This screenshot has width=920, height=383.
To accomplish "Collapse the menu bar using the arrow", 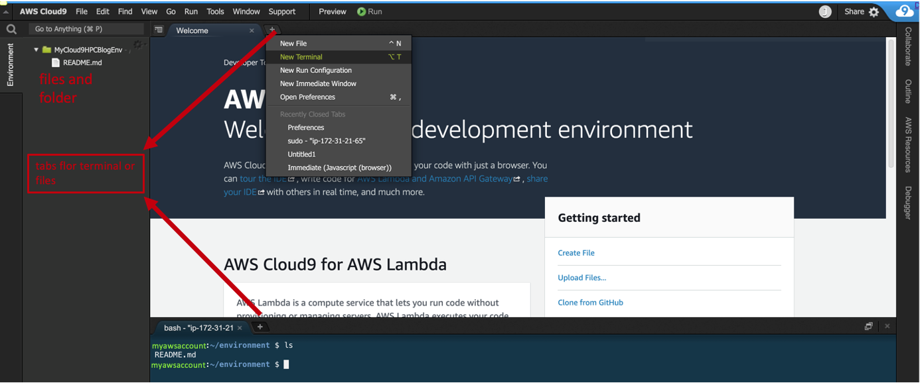I will [x=6, y=12].
